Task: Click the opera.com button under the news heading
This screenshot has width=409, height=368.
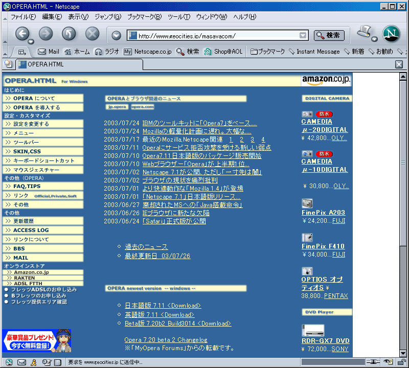Action: (x=143, y=107)
